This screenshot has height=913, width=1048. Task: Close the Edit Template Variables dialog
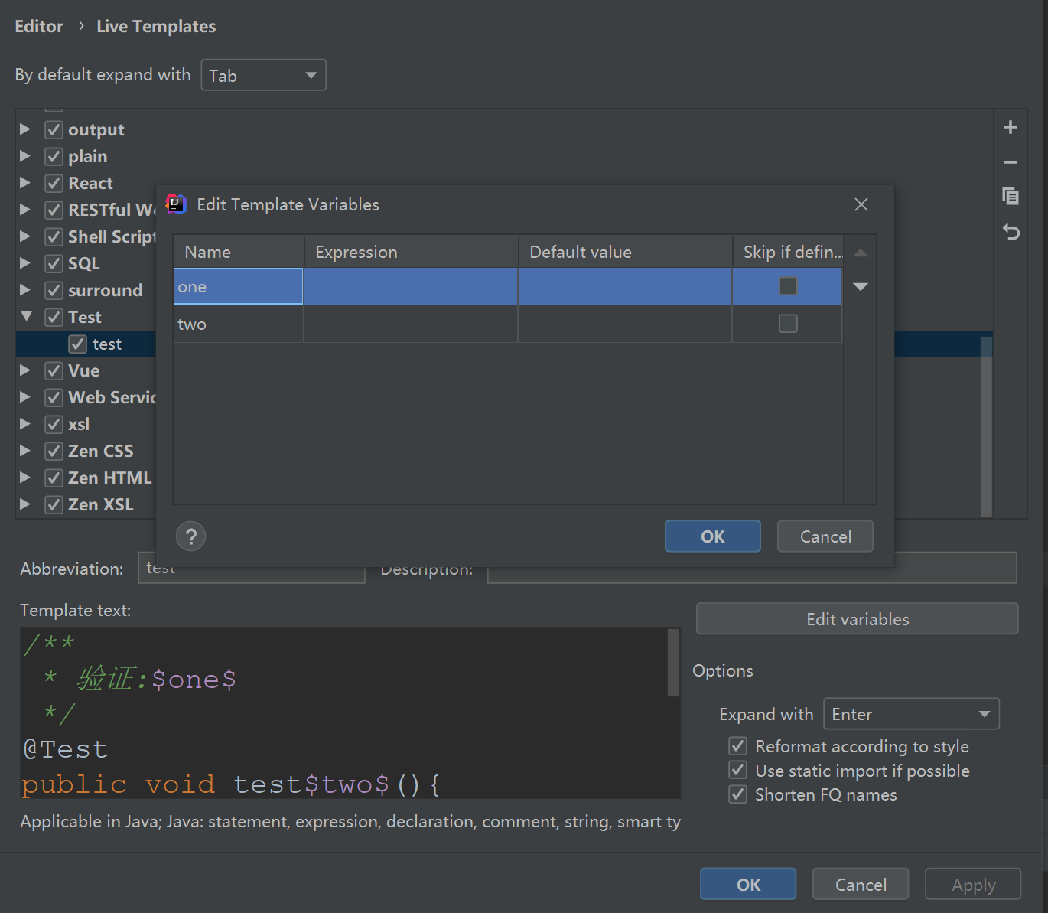[861, 204]
